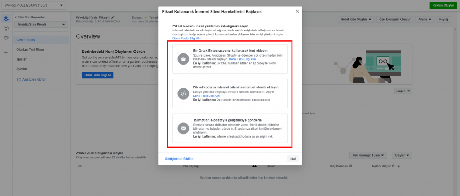Click the star icon in left sidebar
The image size is (460, 196).
point(6,28)
